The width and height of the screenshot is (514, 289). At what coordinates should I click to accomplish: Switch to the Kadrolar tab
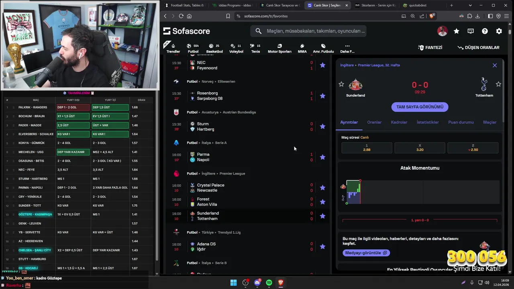[399, 122]
